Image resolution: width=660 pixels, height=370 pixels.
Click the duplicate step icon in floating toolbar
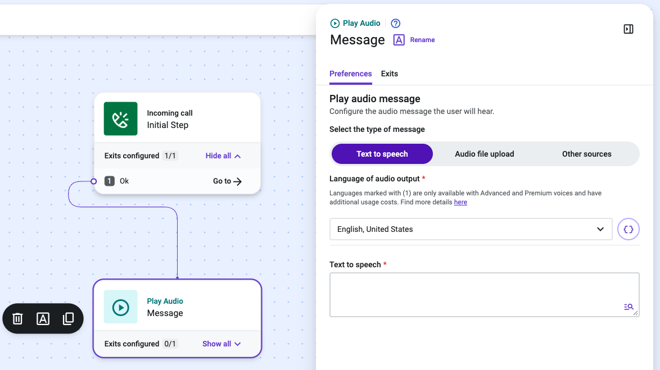pyautogui.click(x=68, y=319)
